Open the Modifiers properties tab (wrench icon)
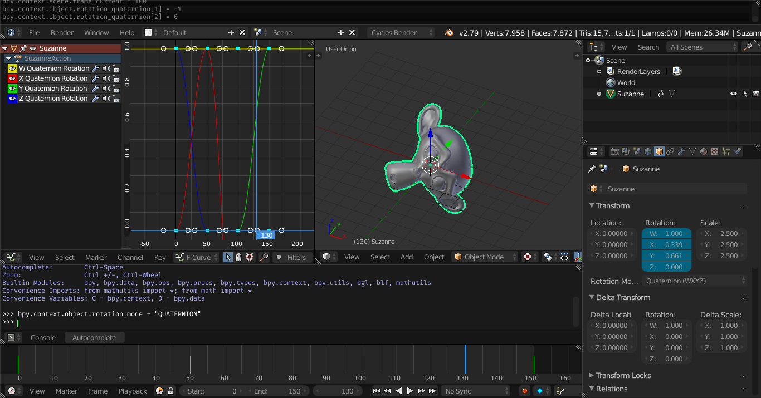The image size is (761, 398). 681,151
